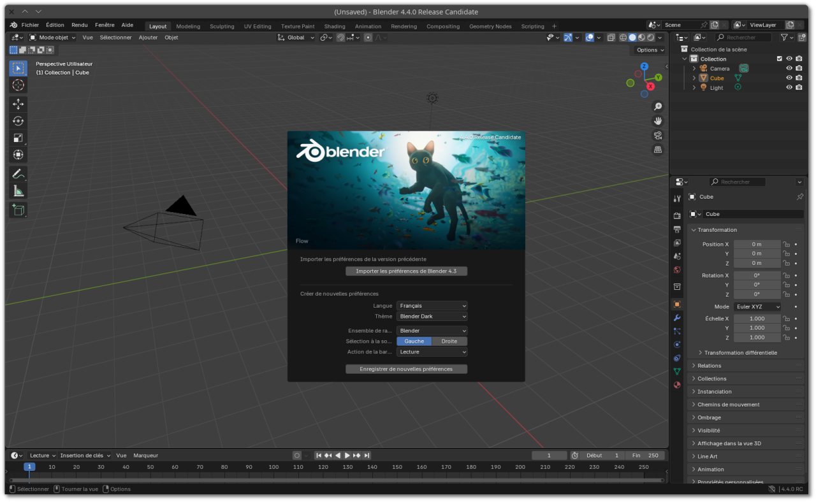Image resolution: width=816 pixels, height=502 pixels.
Task: Switch perspective/orthographic grid icon
Action: 658,150
